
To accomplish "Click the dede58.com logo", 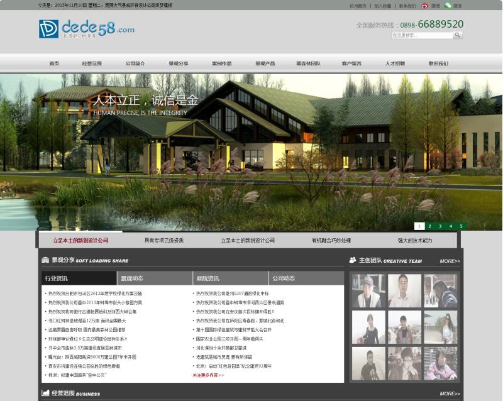I will [86, 29].
